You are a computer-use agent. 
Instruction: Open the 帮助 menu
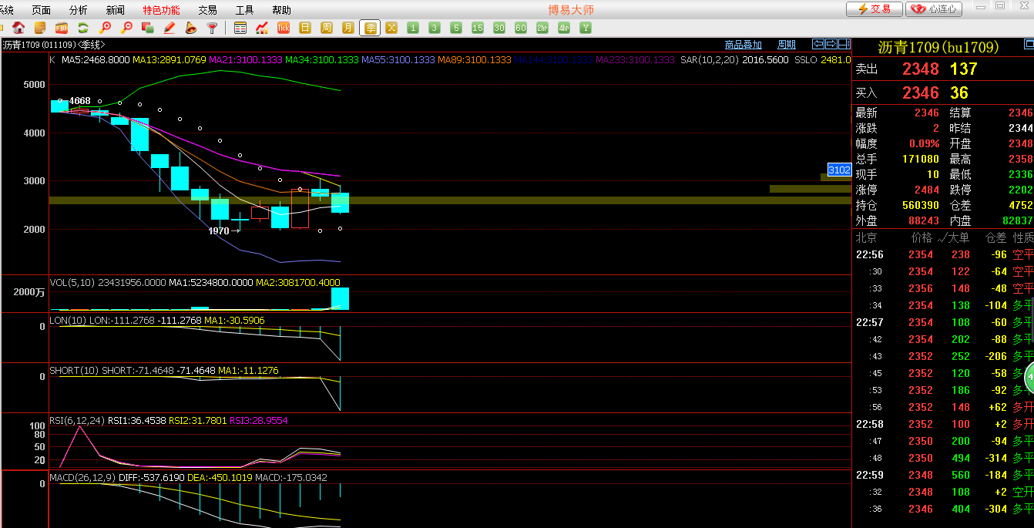point(281,10)
